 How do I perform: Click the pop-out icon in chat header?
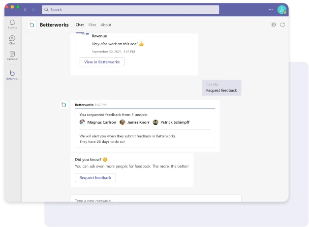[x=274, y=25]
